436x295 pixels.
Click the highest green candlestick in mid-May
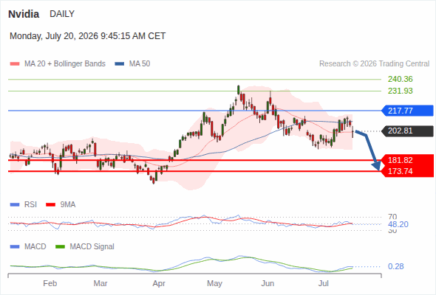tap(239, 90)
